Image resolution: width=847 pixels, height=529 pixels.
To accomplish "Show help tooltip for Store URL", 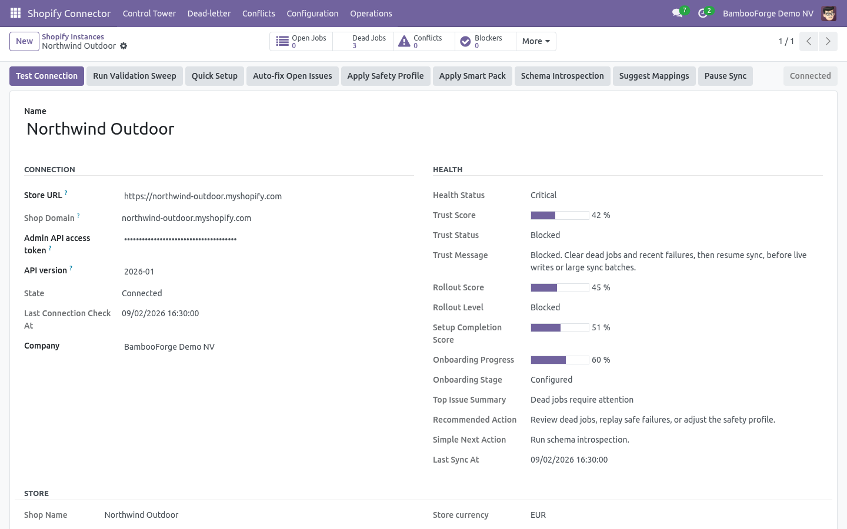I will 66,193.
